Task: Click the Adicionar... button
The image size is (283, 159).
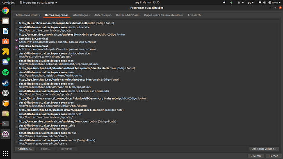Action: click(x=25, y=149)
